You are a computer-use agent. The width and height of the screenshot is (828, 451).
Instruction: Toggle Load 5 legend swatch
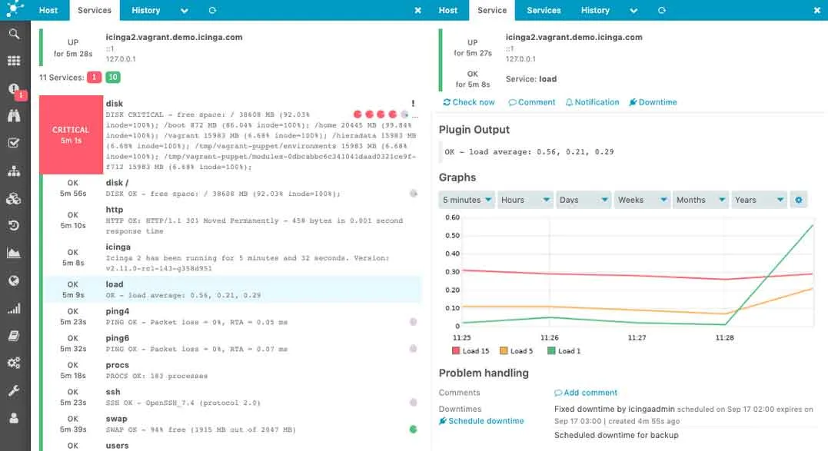(x=504, y=351)
